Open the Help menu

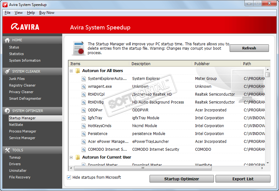click(x=31, y=13)
